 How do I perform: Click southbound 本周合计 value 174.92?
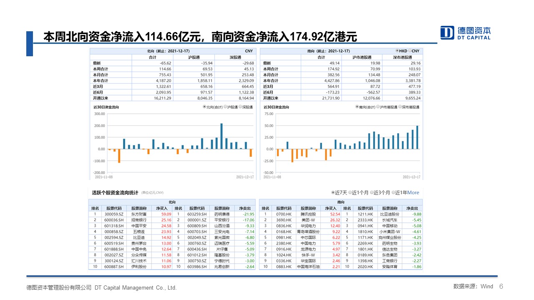[335, 69]
